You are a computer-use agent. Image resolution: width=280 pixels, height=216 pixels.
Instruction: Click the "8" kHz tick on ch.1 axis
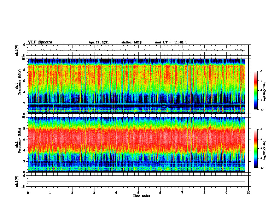click(x=25, y=70)
